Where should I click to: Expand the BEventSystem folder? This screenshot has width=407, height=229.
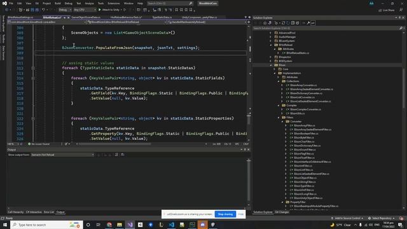click(x=270, y=41)
